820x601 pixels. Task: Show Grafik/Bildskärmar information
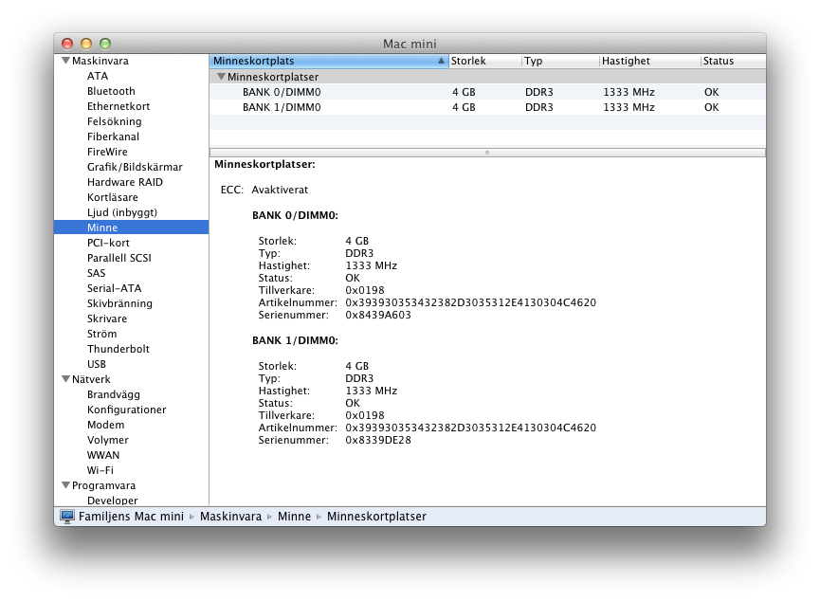pos(135,167)
